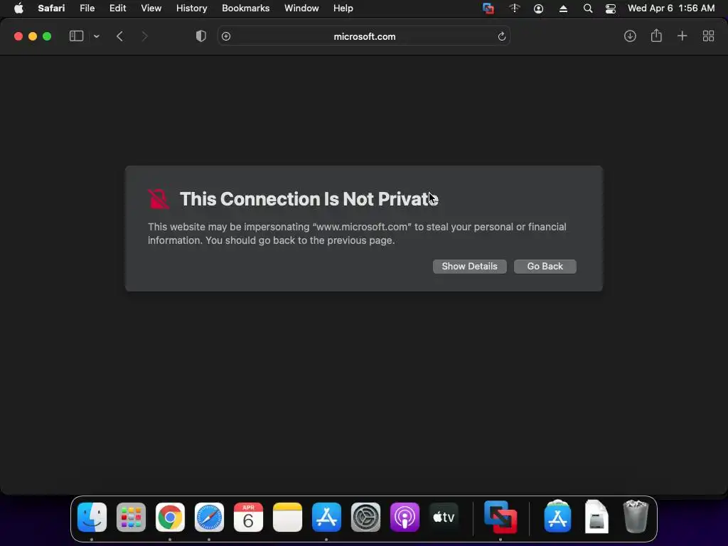Click the crossed-out lock warning icon

[159, 199]
